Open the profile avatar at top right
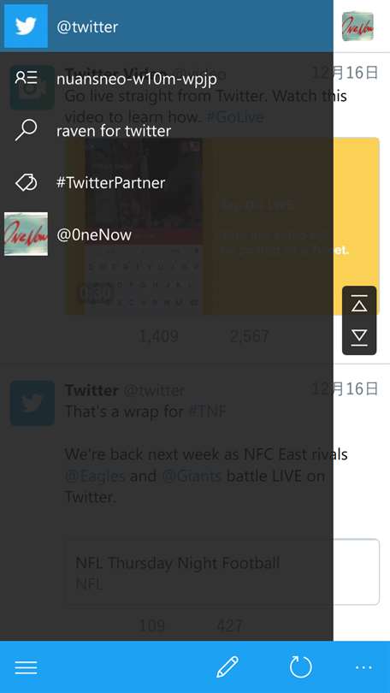Viewport: 390px width, 693px height. (357, 27)
